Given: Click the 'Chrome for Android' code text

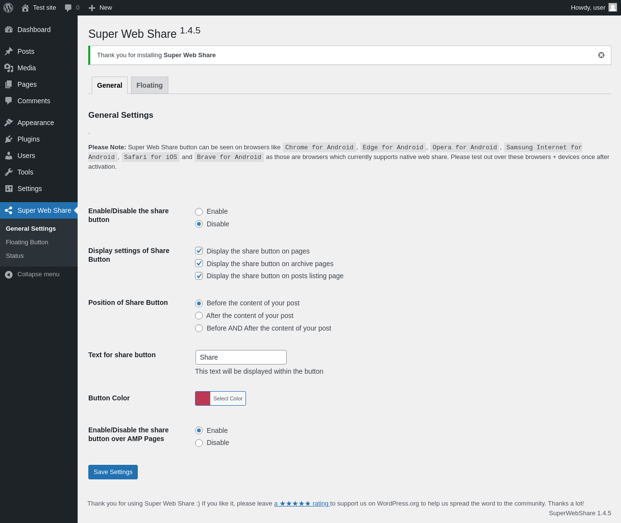Looking at the screenshot, I should pyautogui.click(x=319, y=147).
